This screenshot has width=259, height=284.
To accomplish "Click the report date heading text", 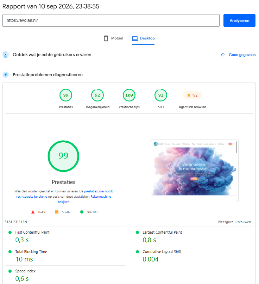I will [51, 6].
